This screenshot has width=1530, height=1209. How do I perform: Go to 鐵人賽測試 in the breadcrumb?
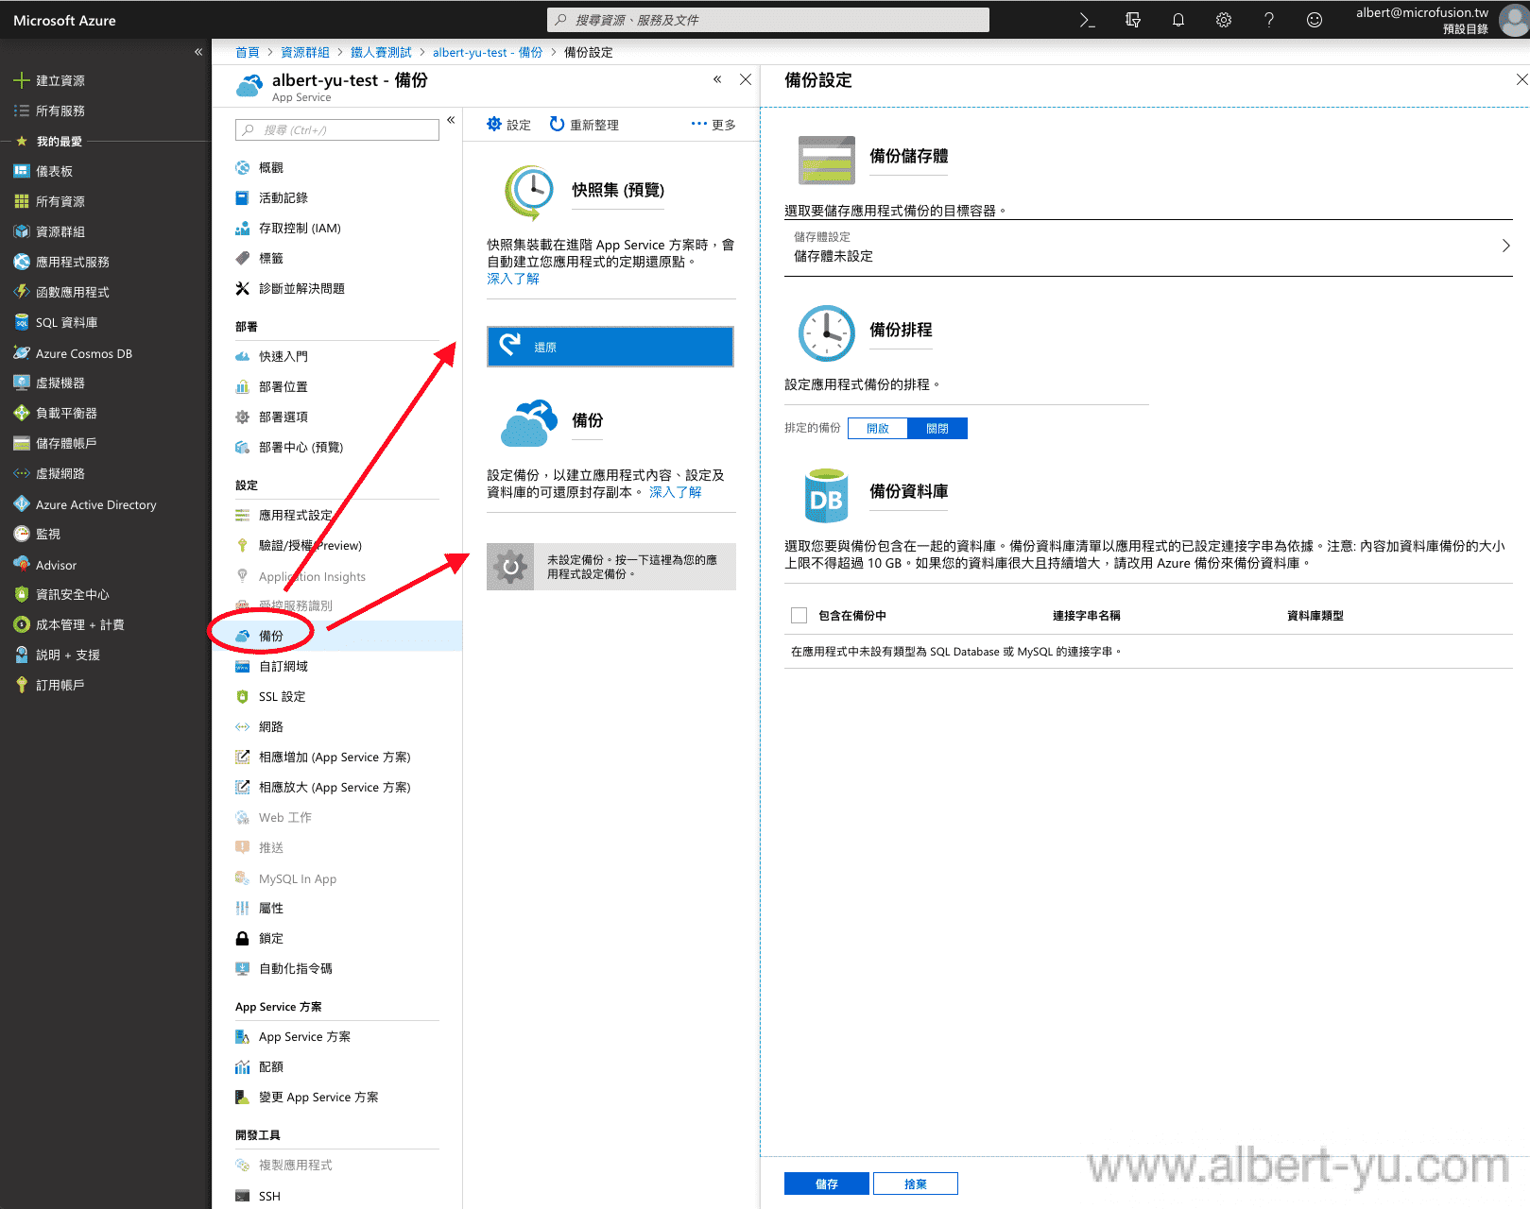[x=382, y=52]
